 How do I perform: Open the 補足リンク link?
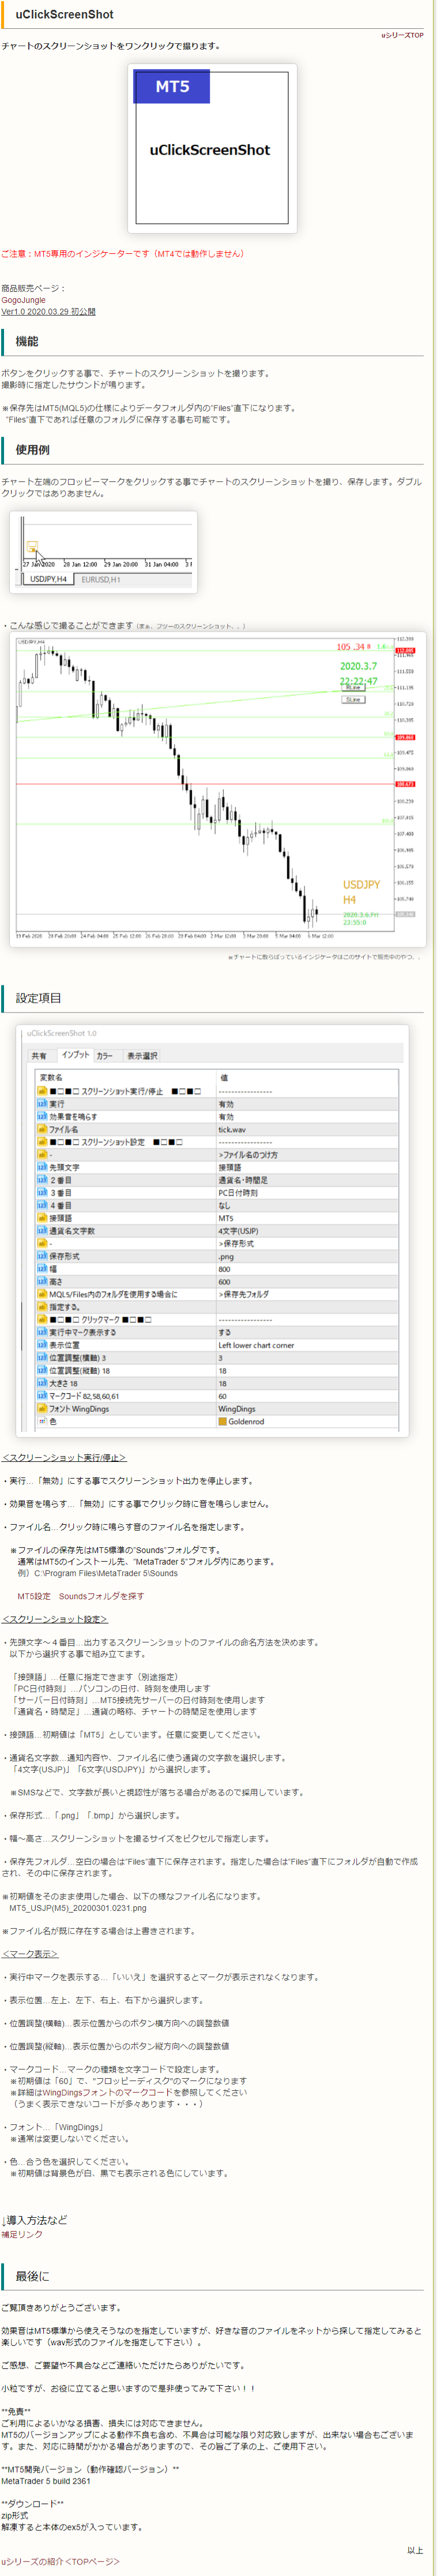(22, 2233)
